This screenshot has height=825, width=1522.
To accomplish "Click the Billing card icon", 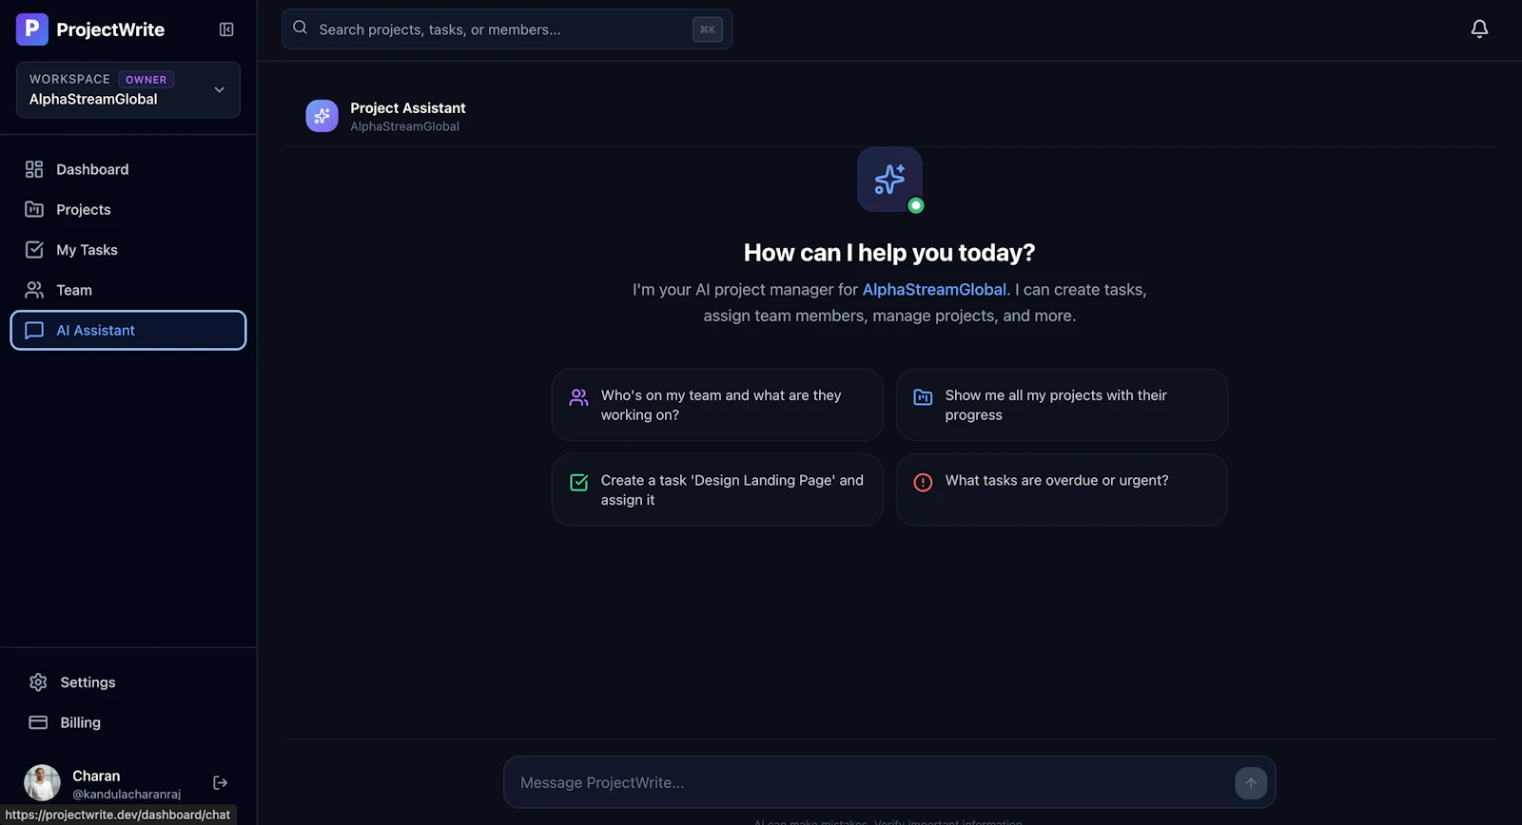I will click(38, 722).
